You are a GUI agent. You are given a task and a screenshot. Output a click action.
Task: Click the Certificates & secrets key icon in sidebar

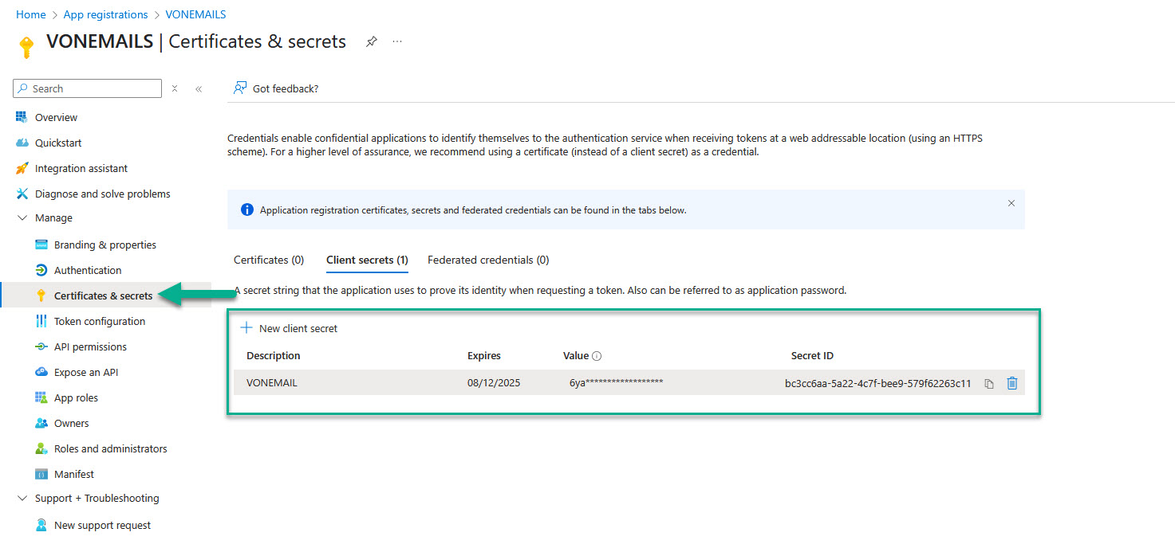tap(41, 296)
